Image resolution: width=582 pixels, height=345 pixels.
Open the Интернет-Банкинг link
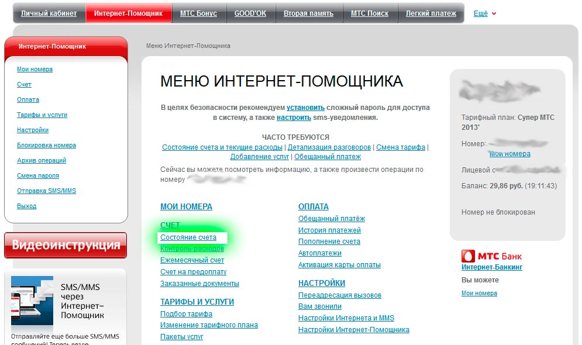pos(491,267)
